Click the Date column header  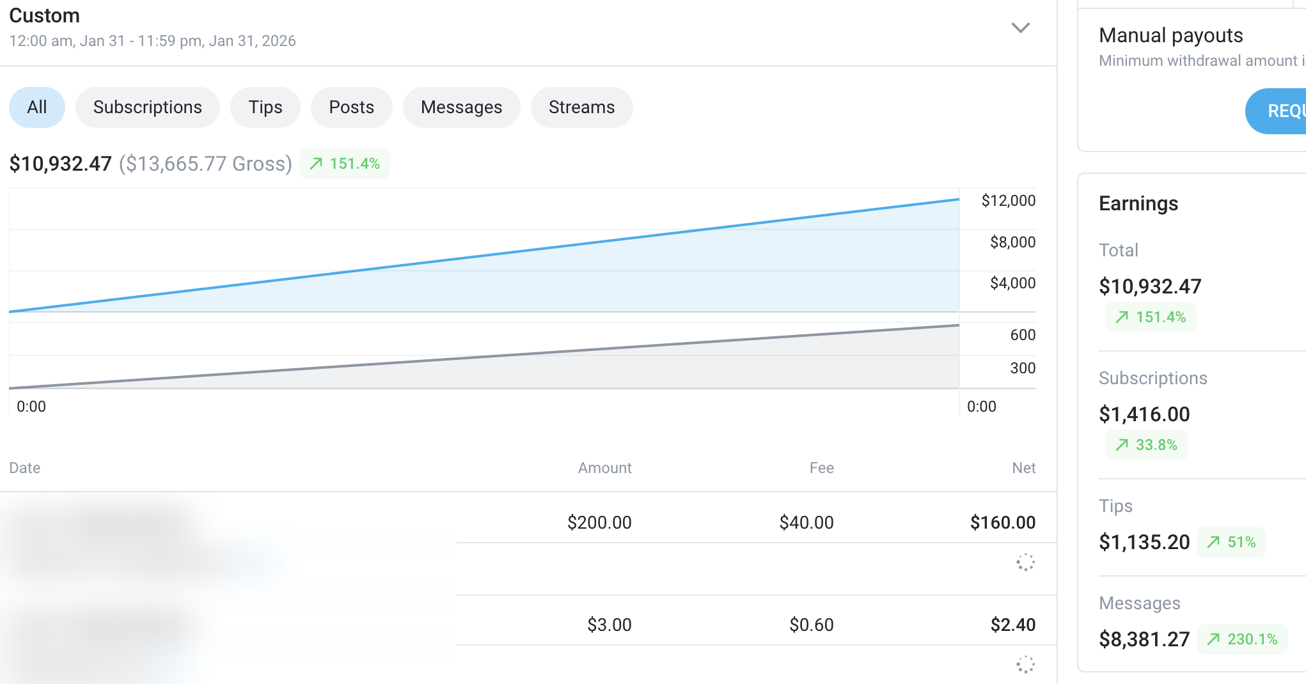coord(25,467)
